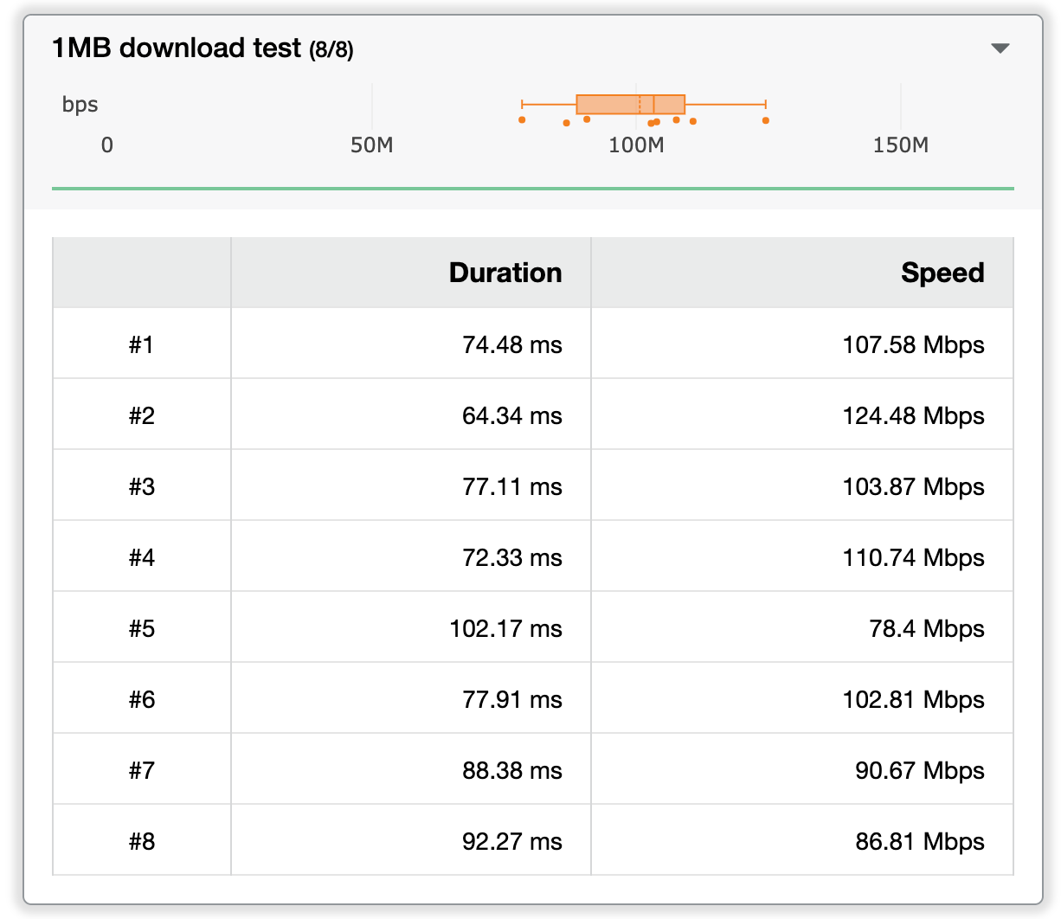Click the 102.17 ms duration cell
This screenshot has height=919, width=1061.
coord(505,628)
